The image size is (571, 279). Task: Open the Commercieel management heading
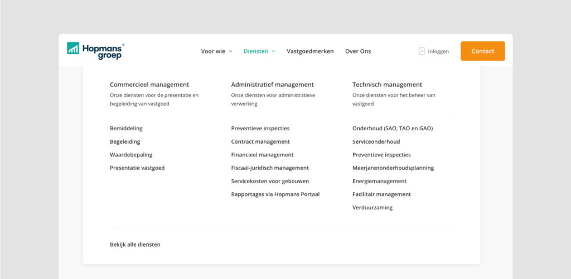click(149, 85)
